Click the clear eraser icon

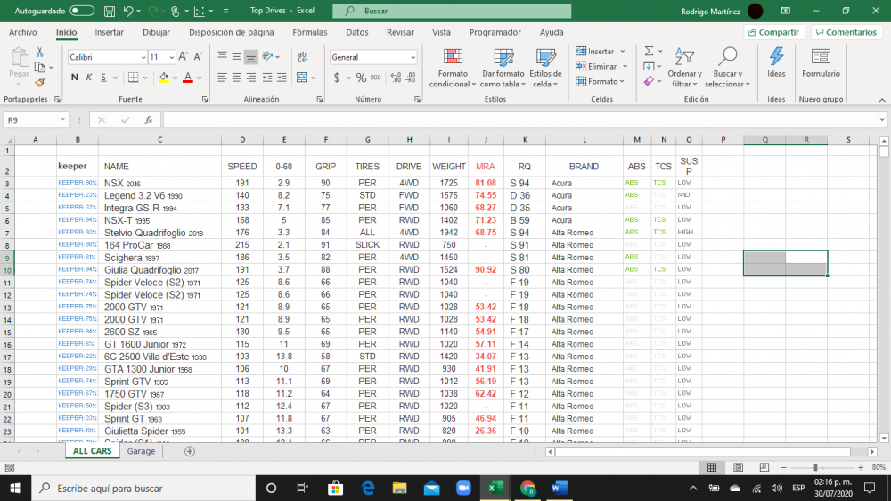coord(649,81)
